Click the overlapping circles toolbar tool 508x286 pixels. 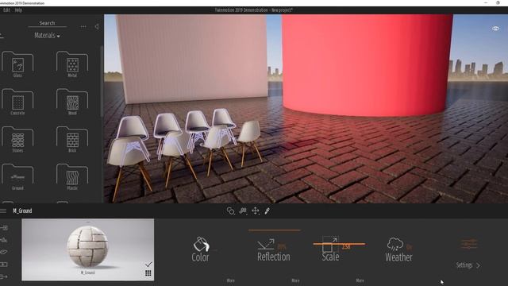tap(230, 211)
